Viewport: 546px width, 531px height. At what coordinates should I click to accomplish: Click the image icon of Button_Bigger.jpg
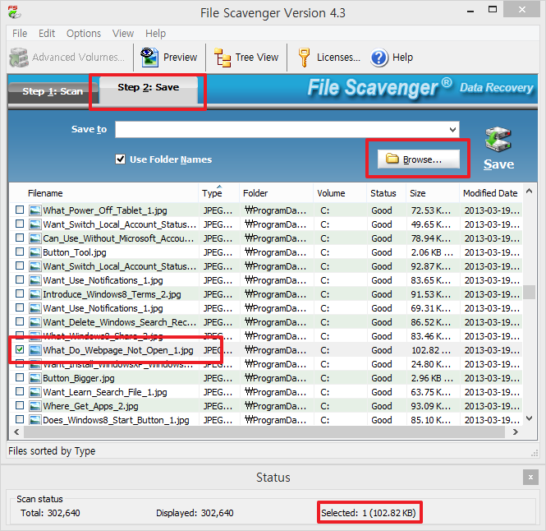click(34, 378)
